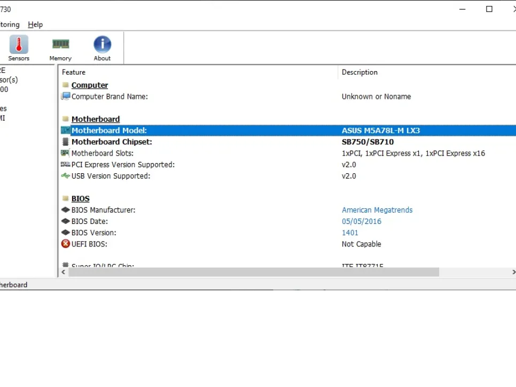Select the Motherboard Model row
The height and width of the screenshot is (387, 516).
click(109, 130)
